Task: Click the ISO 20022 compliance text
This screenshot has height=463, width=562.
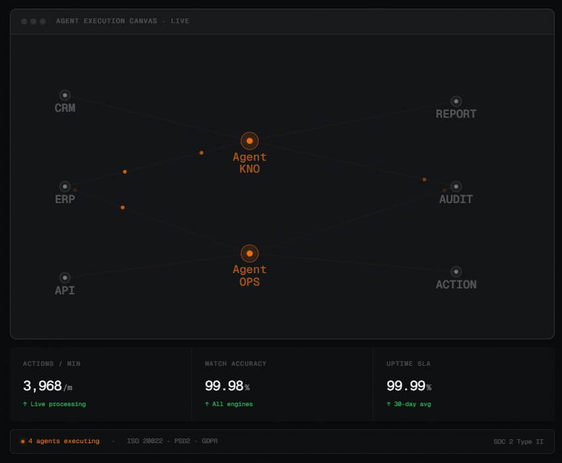Action: click(x=145, y=441)
